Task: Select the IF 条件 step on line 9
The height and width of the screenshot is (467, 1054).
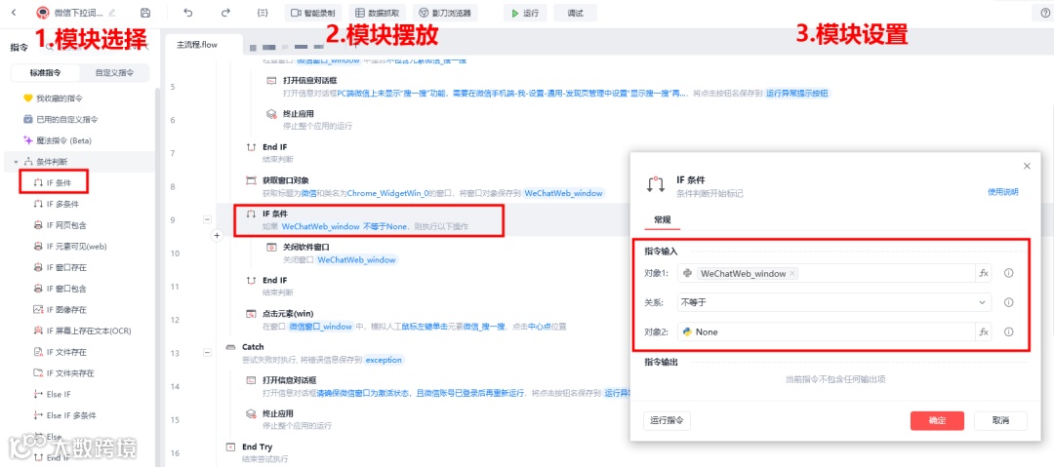Action: tap(368, 220)
